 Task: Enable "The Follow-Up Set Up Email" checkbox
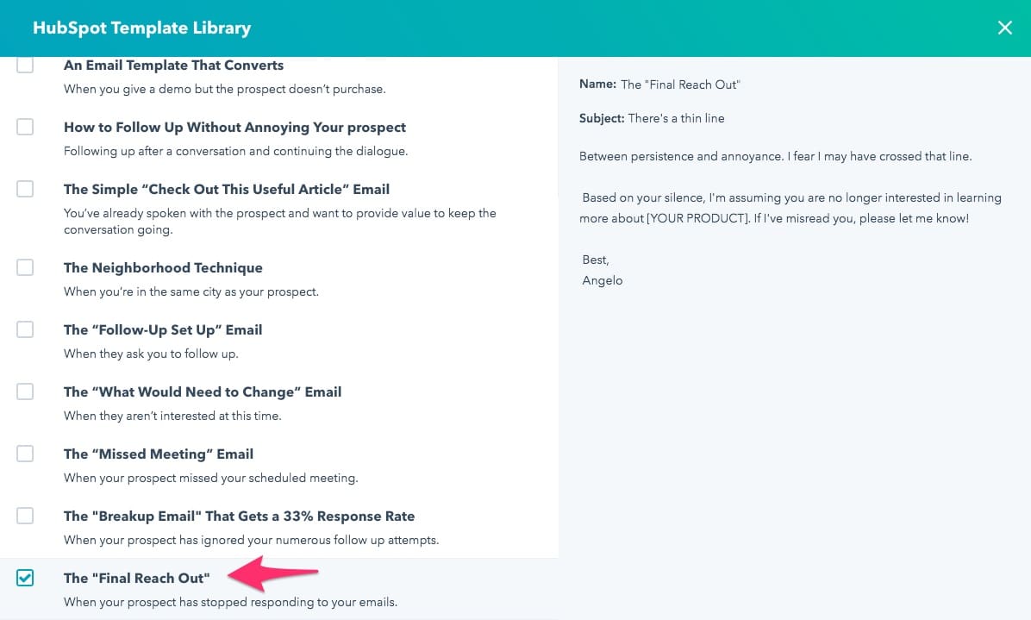[x=25, y=329]
